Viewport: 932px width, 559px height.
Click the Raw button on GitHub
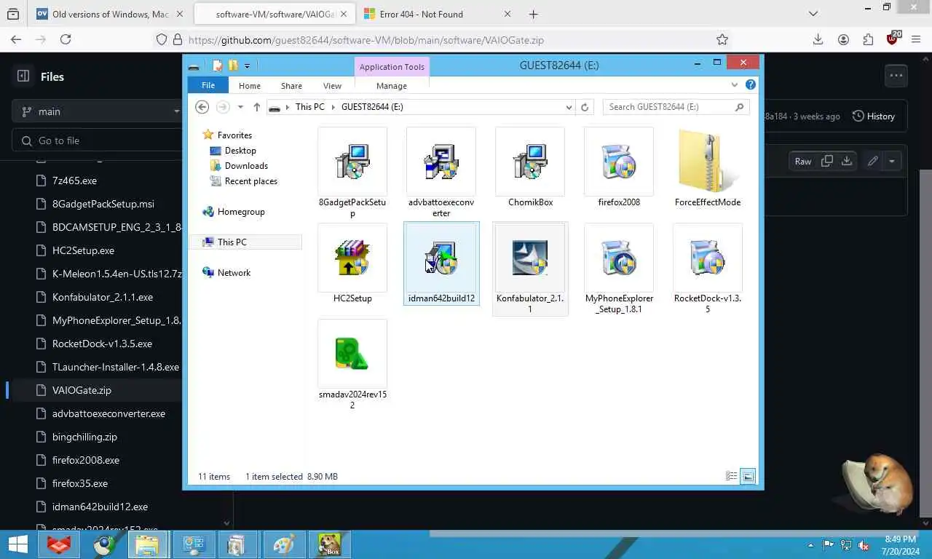(803, 161)
